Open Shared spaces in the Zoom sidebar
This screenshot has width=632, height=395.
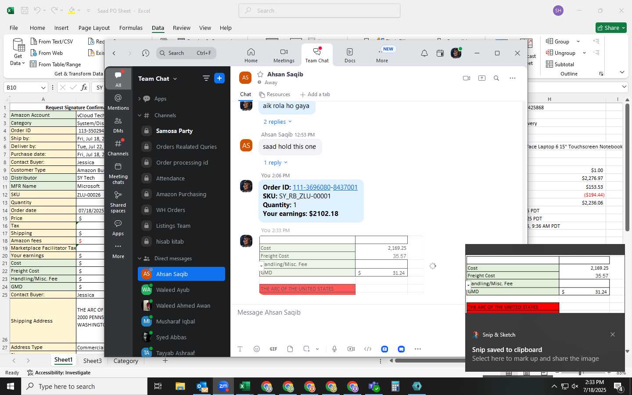click(x=118, y=202)
